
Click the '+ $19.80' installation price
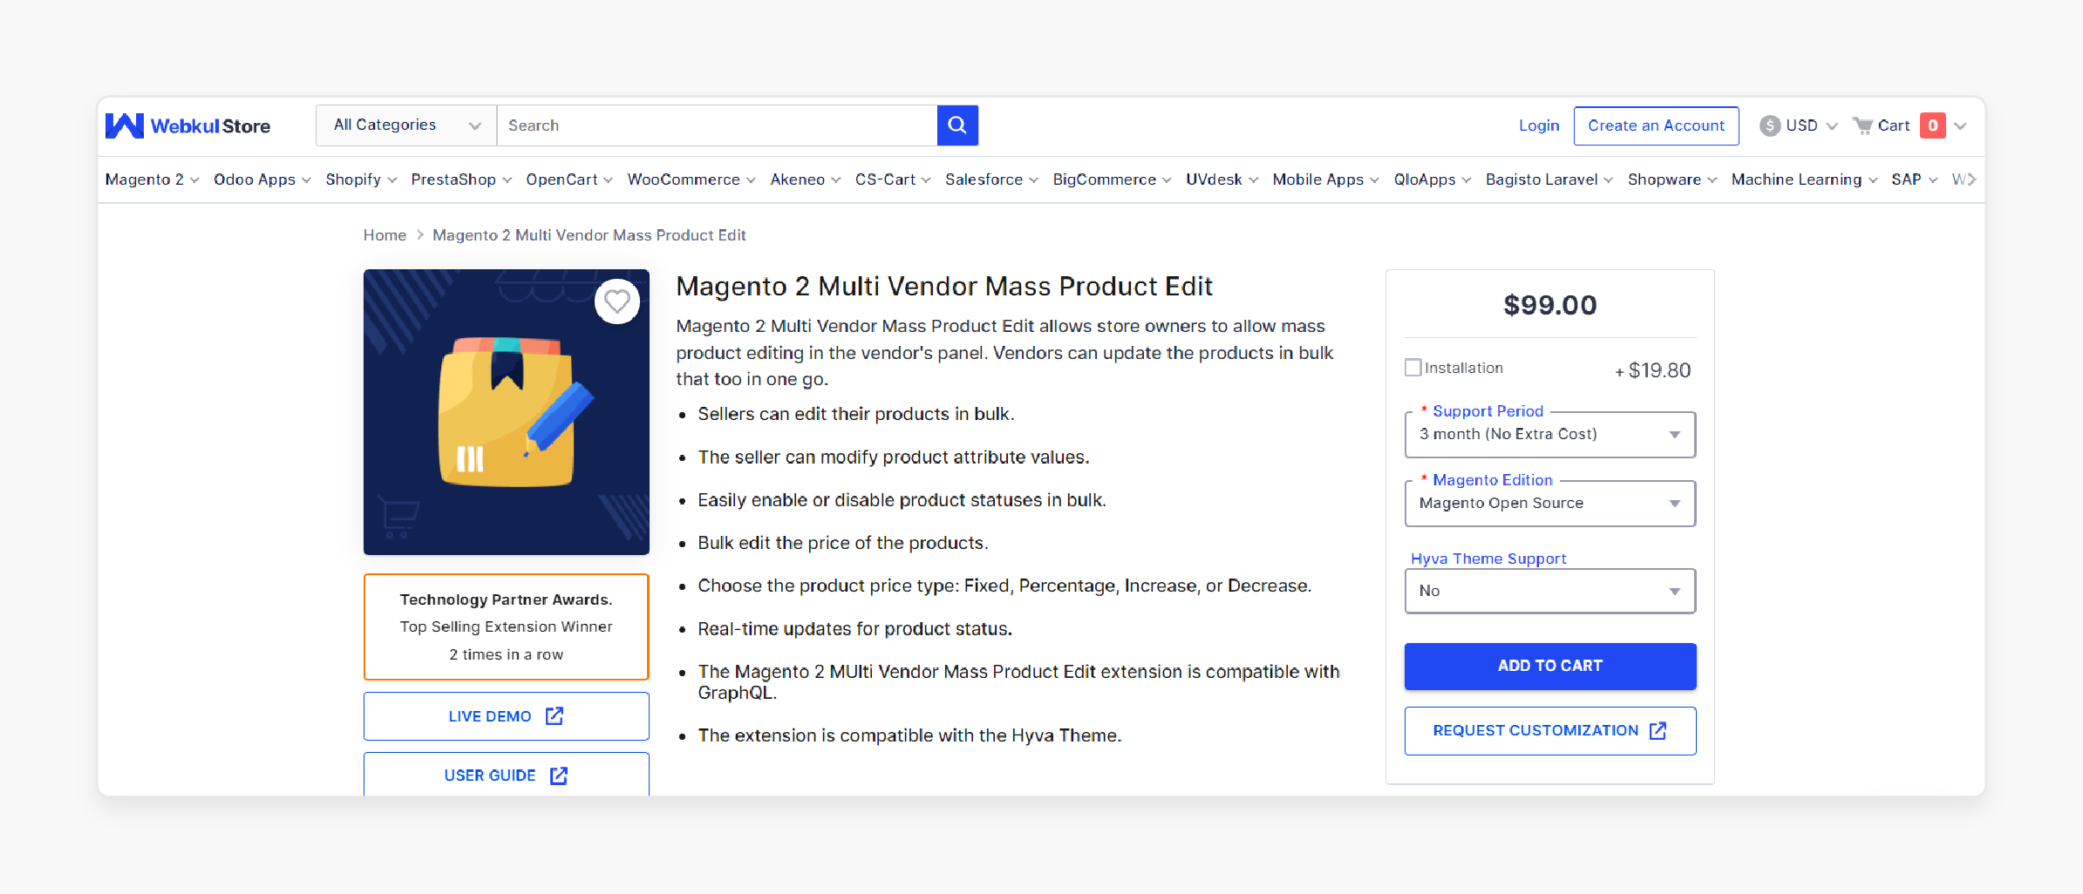coord(1652,370)
